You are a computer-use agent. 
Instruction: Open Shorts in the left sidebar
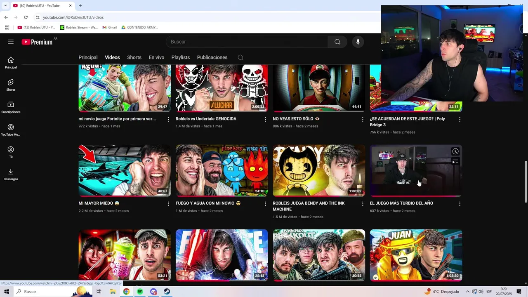[11, 85]
